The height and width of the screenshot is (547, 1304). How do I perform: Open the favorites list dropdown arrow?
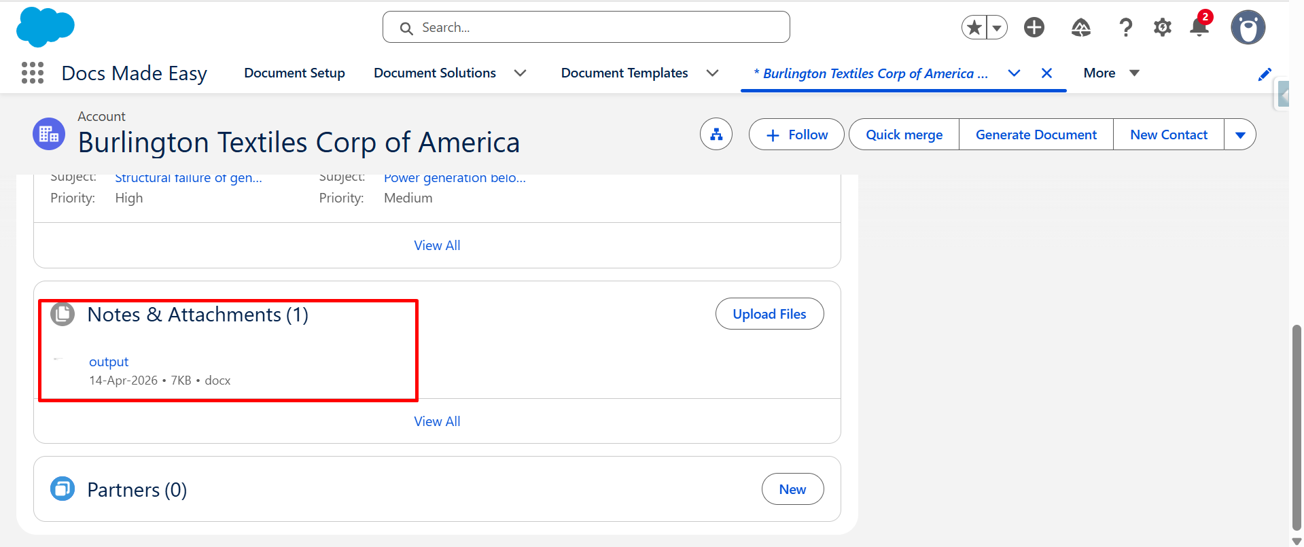click(997, 27)
